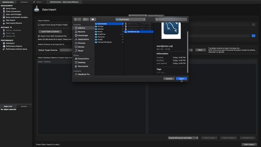Open Client Connections in Management sidebar
Image resolution: width=261 pixels, height=147 pixels.
pyautogui.click(x=13, y=11)
